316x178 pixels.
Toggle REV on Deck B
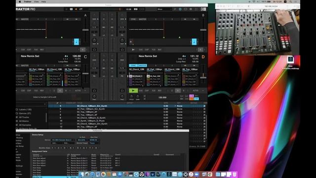(159, 49)
